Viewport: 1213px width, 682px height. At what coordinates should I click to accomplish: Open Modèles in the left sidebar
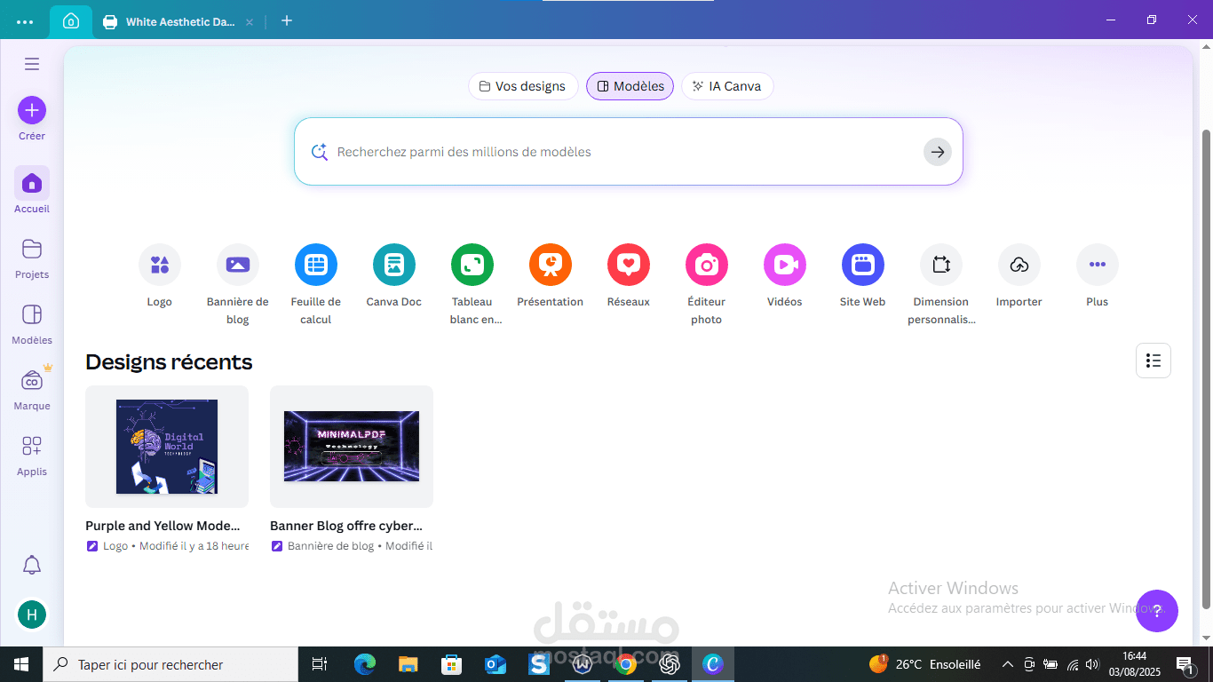pyautogui.click(x=32, y=323)
